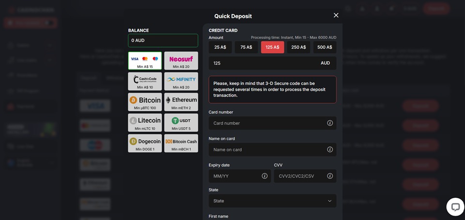Open the State dropdown
The height and width of the screenshot is (220, 465).
coord(273,201)
